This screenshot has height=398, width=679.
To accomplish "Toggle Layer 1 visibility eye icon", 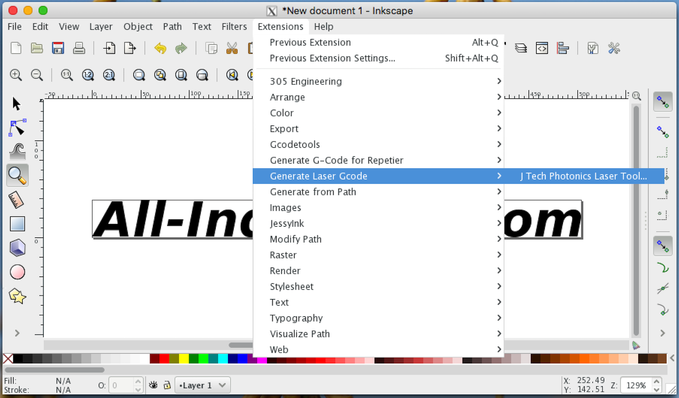I will pos(153,385).
